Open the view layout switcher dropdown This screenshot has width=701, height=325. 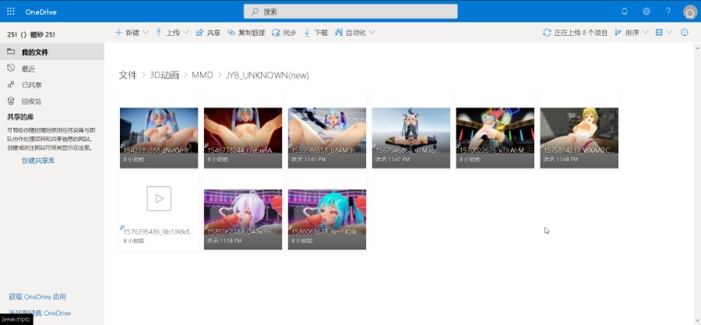coord(664,33)
